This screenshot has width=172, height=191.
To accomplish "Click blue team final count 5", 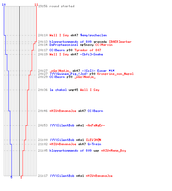I will point(11,177).
